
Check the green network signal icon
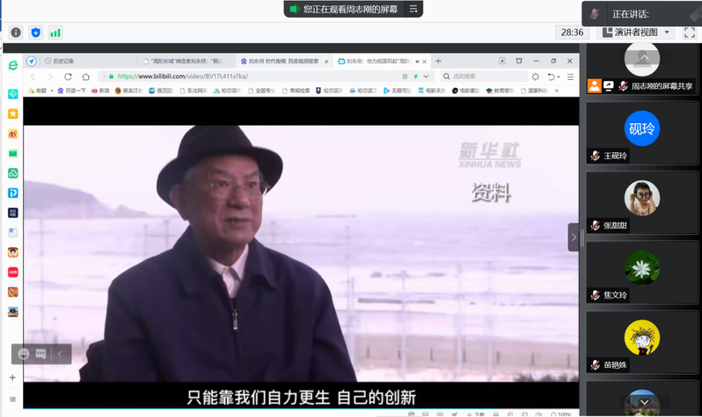click(55, 33)
